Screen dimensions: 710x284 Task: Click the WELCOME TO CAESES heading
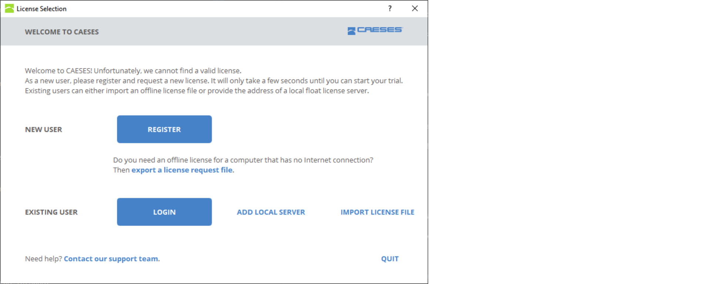(x=62, y=32)
